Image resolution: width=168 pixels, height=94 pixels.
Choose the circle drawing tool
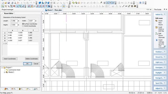(132, 6)
